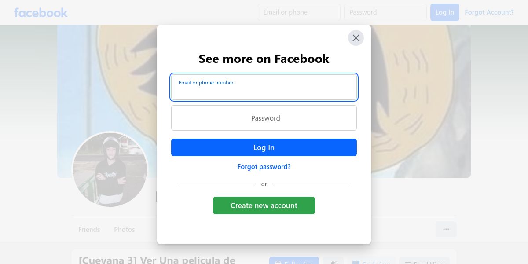Viewport: 528px width, 264px height.
Task: Click the pin icon beside Following
Action: (333, 260)
